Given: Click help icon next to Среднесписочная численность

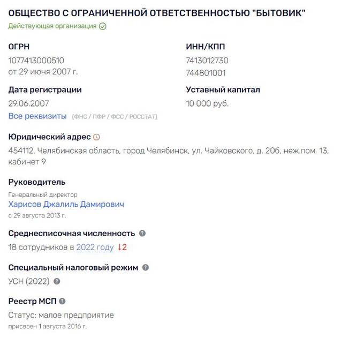Looking at the screenshot, I should tap(142, 234).
